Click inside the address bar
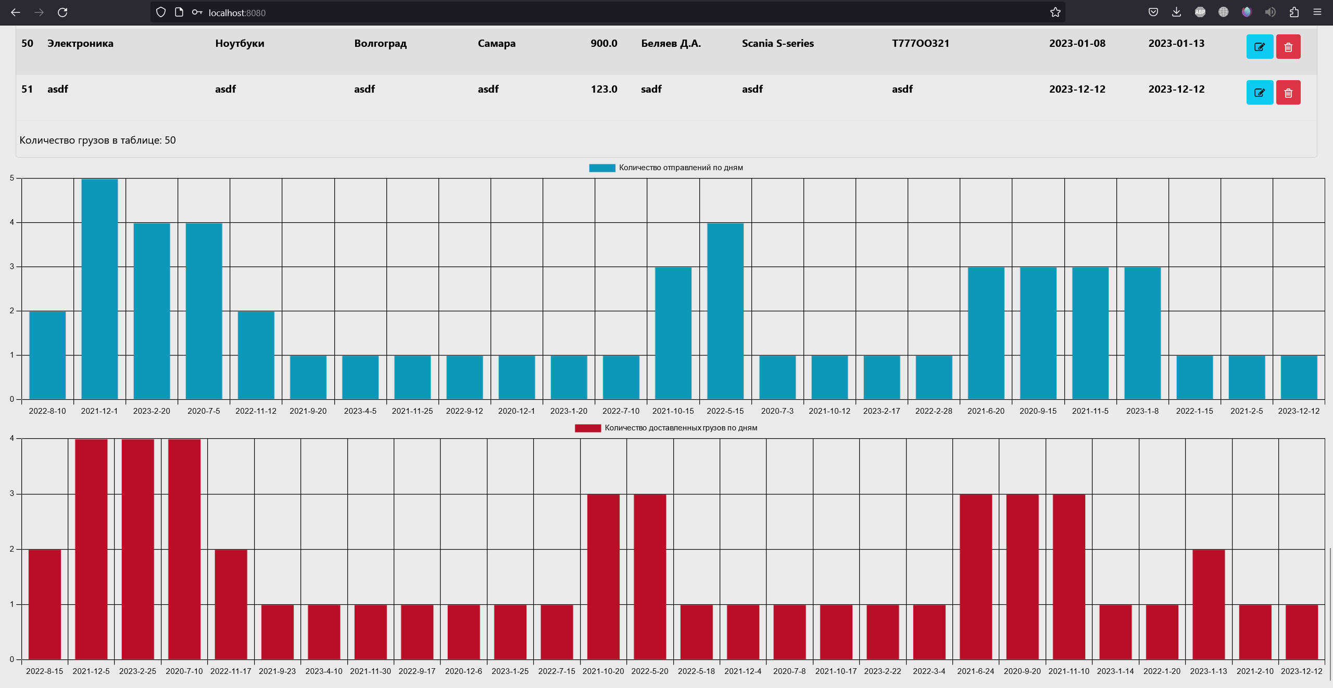The width and height of the screenshot is (1333, 688). [x=364, y=12]
